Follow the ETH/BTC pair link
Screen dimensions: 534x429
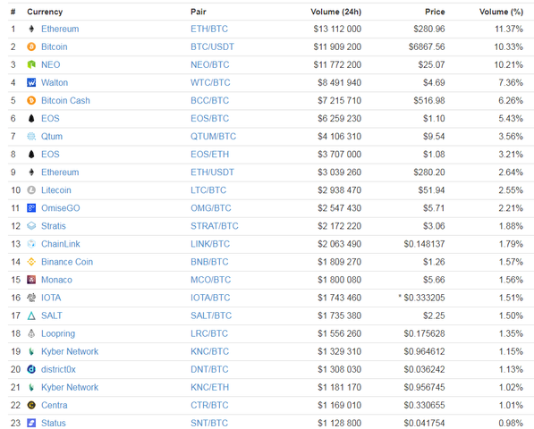coord(209,29)
